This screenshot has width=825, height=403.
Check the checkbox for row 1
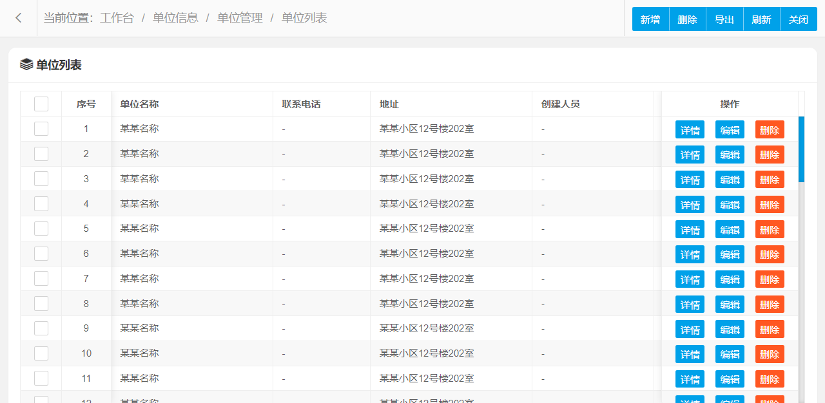pyautogui.click(x=41, y=129)
